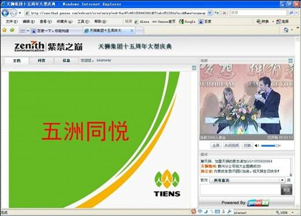Open the 查看(V) menu

point(46,21)
